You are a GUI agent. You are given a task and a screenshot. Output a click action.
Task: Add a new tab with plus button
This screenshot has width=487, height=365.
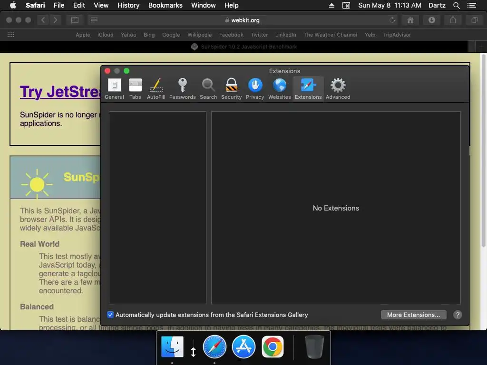click(x=481, y=47)
